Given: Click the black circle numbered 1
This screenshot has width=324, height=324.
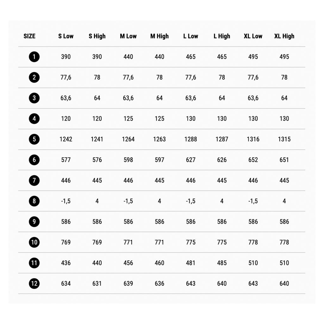Looking at the screenshot, I should coord(34,57).
